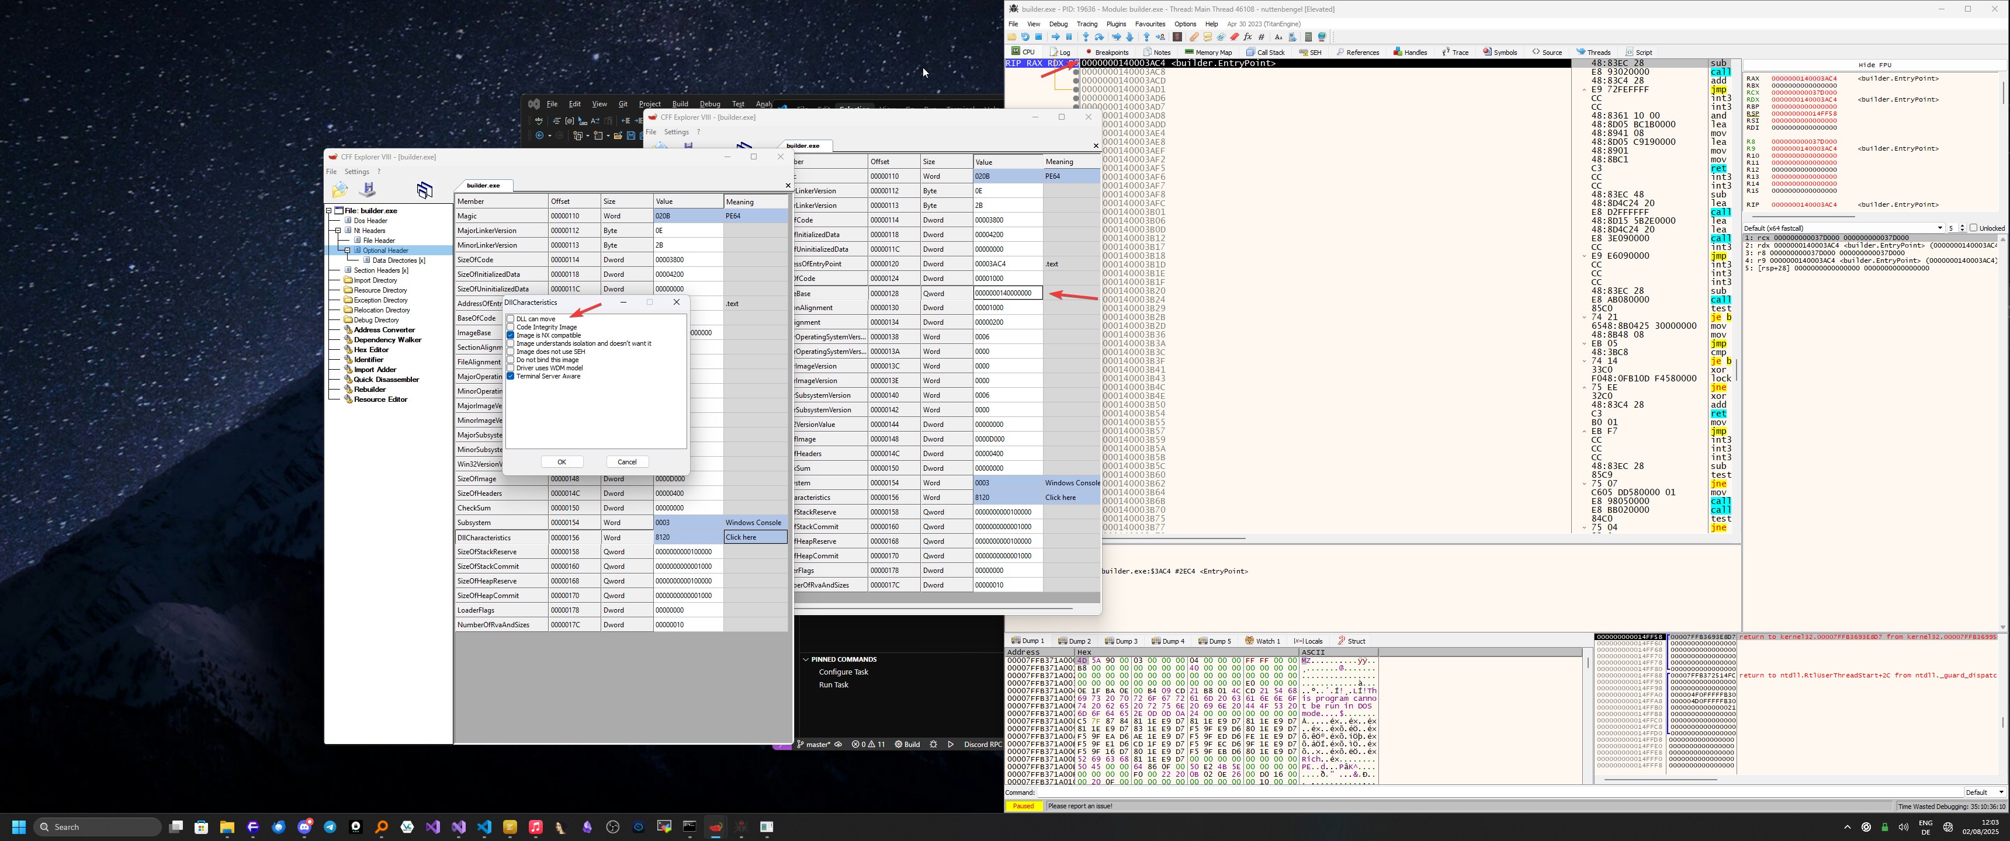
Task: Collapse the Nt Headers tree node
Action: (338, 230)
